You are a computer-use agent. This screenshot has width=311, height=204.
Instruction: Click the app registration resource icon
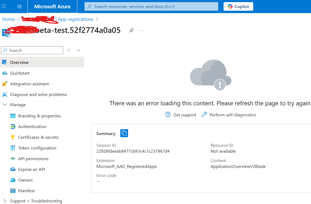[x=6, y=33]
